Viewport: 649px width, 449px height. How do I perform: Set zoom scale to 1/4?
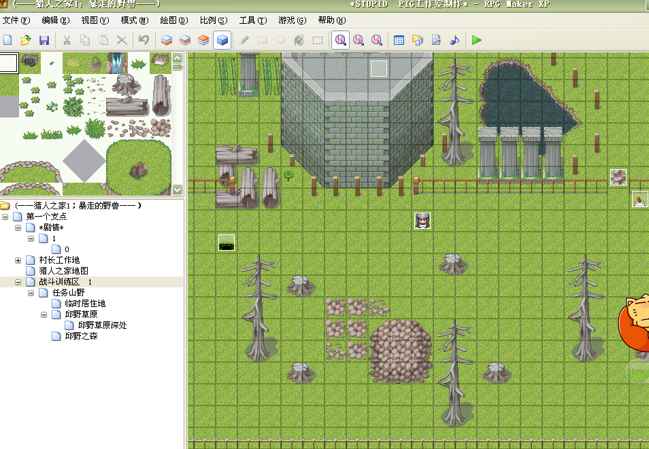[377, 40]
